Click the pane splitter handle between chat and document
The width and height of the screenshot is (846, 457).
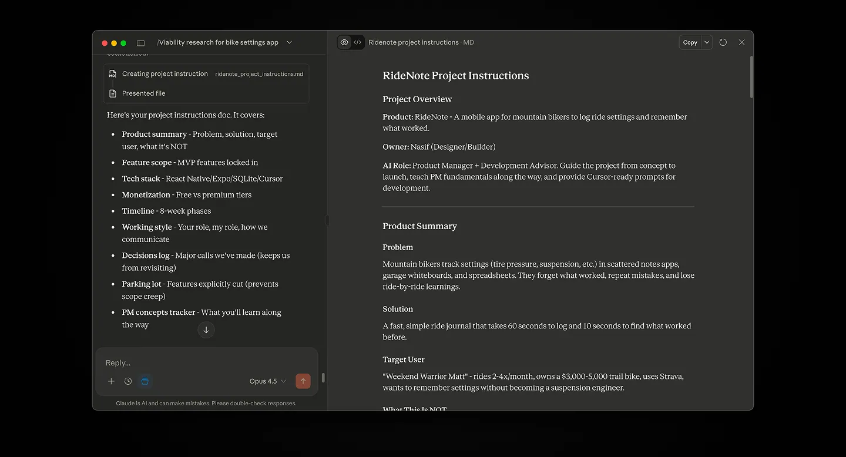point(327,221)
